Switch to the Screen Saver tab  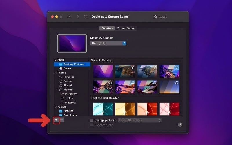(126, 28)
